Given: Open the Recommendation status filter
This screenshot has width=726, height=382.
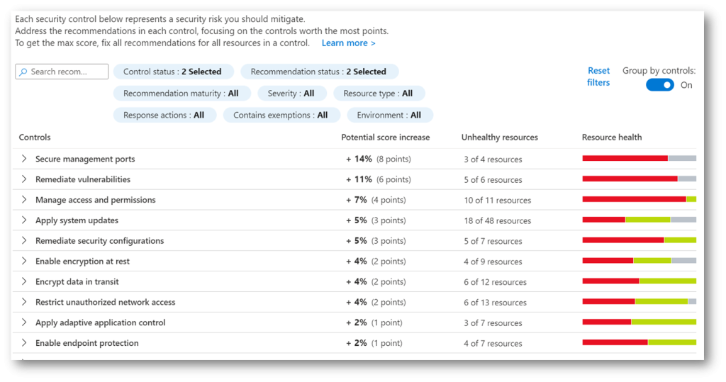Looking at the screenshot, I should point(319,72).
